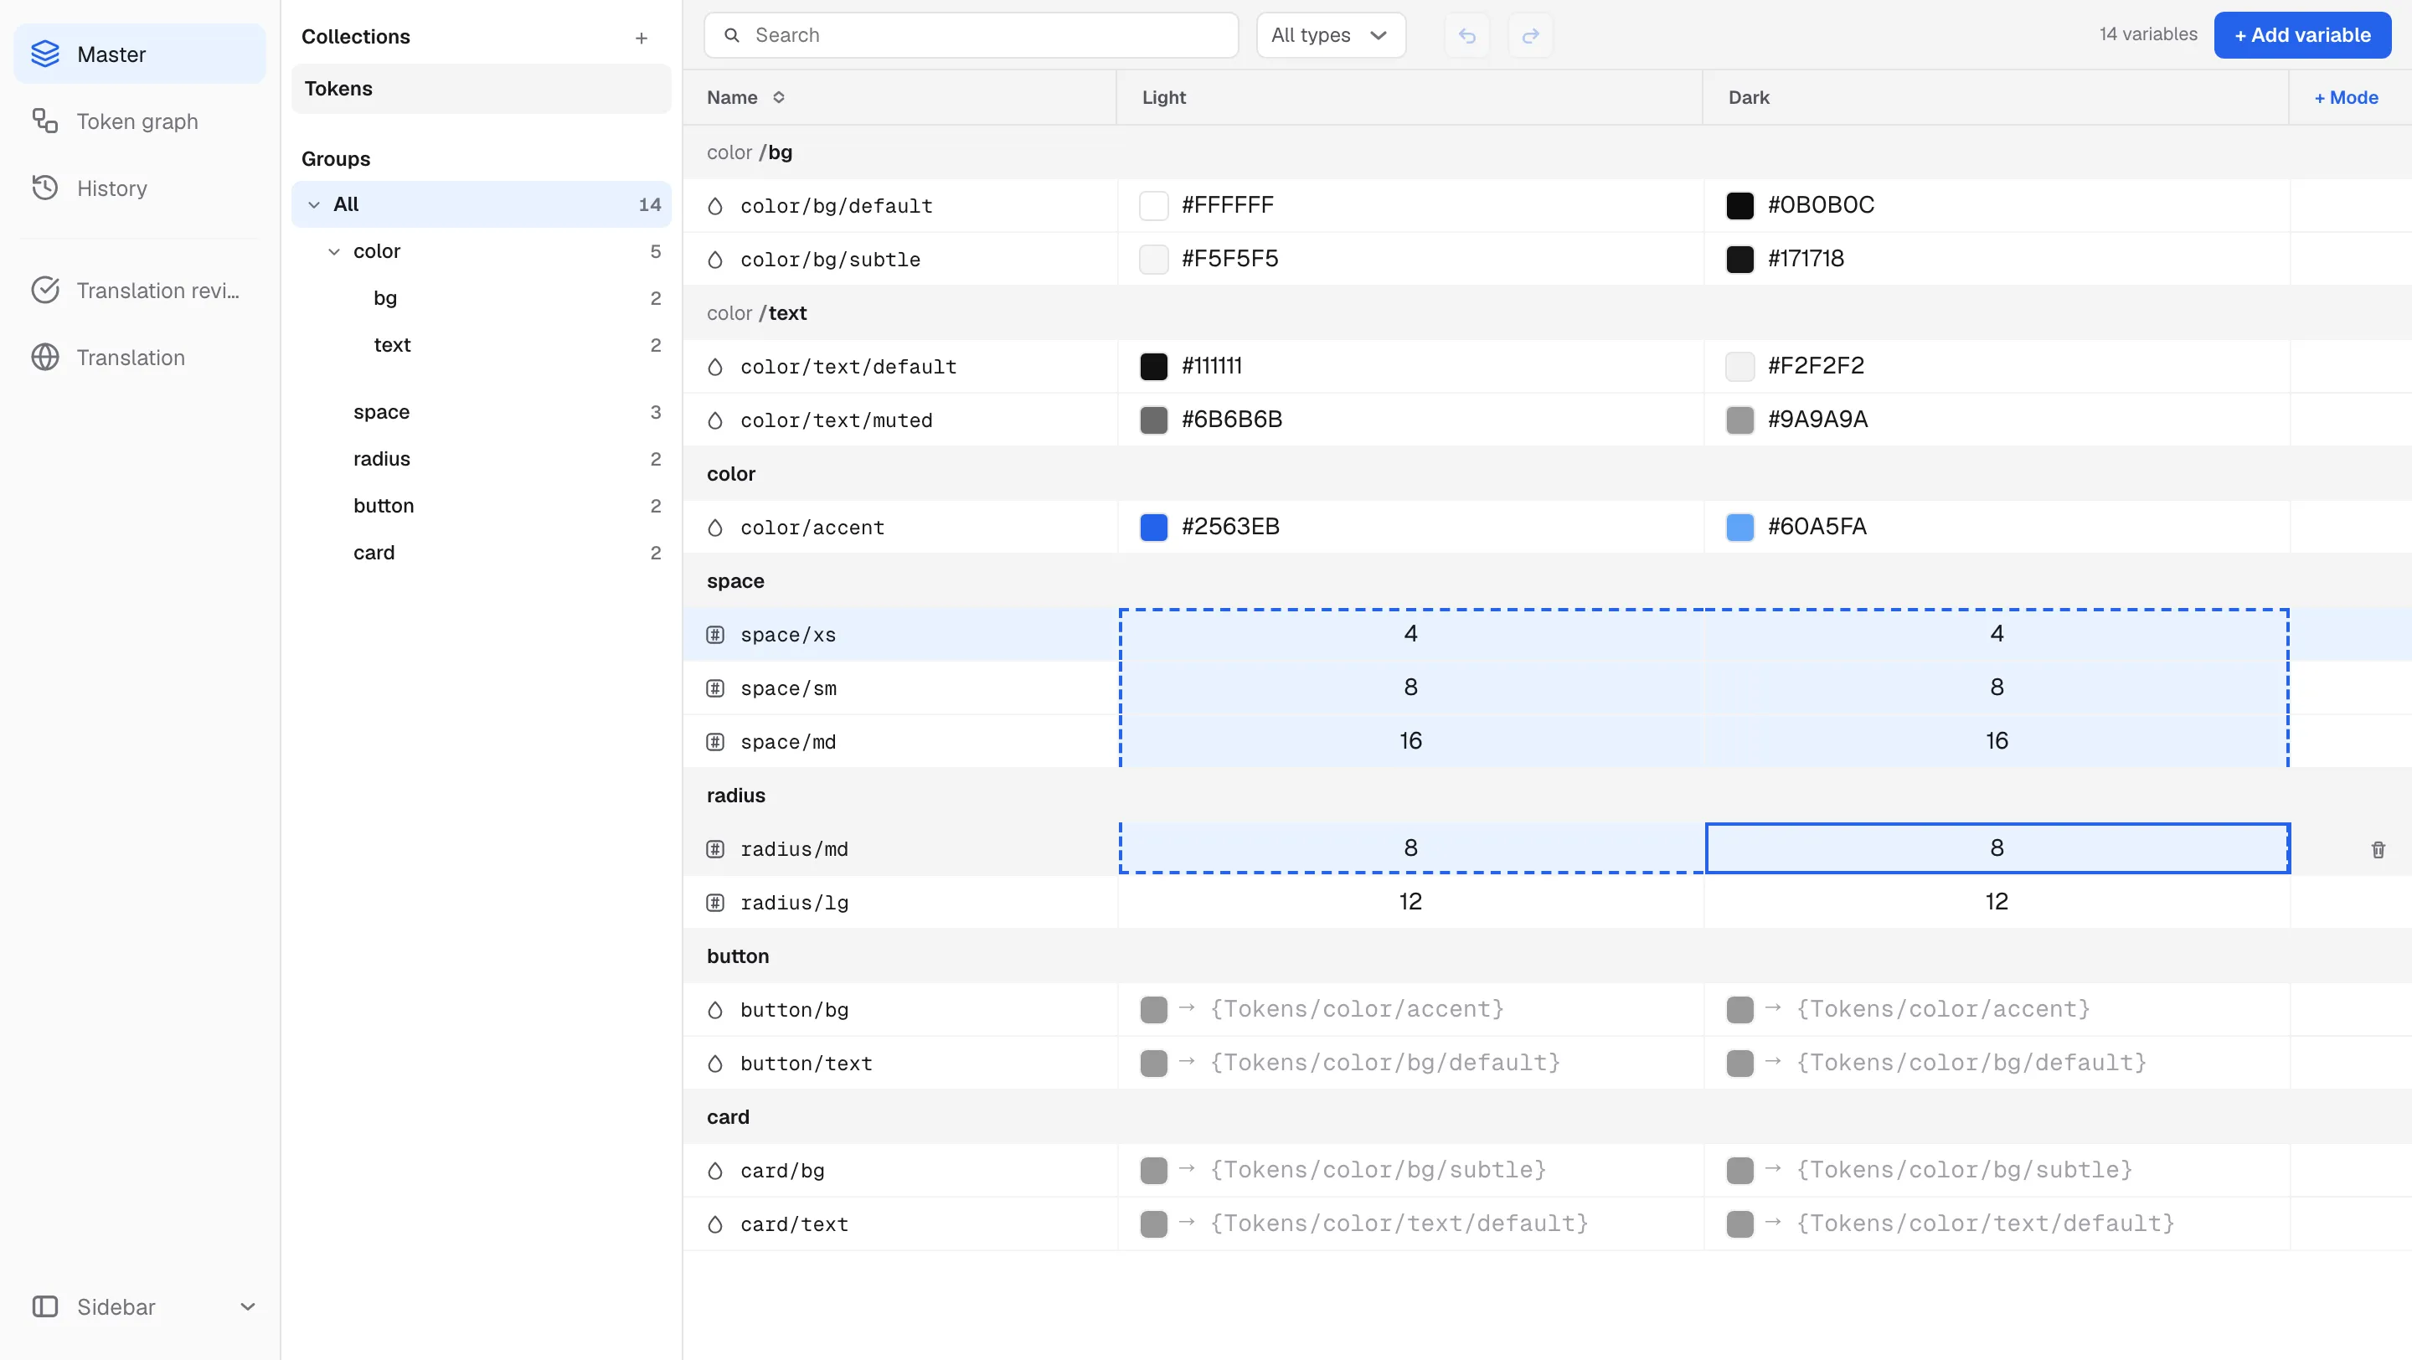Open the #6B6B6B muted Light swatch
2412x1360 pixels.
pos(1153,420)
